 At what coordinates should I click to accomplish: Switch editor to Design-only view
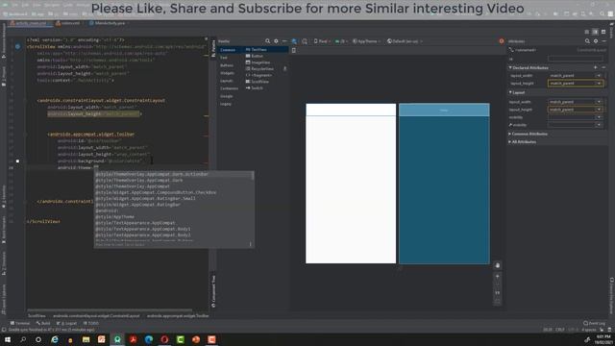click(x=603, y=32)
